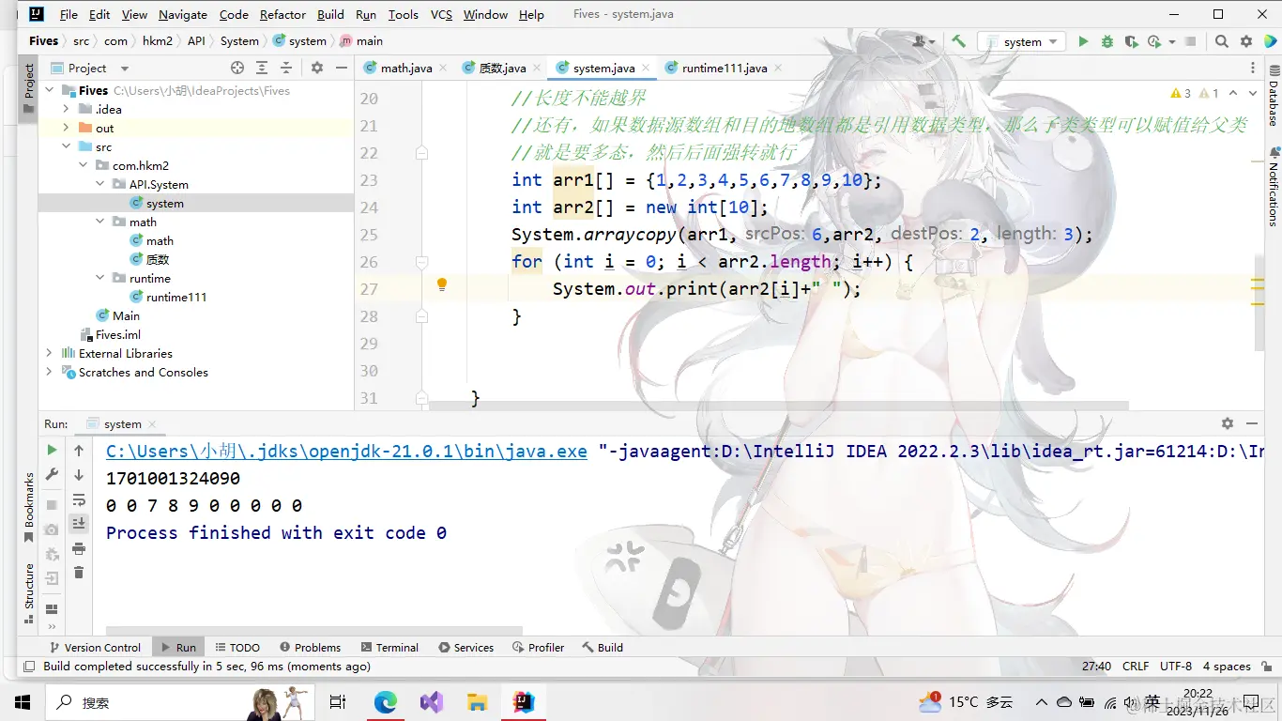Viewport: 1282px width, 721px height.
Task: Toggle soft-wrap in the Run console
Action: tap(79, 499)
